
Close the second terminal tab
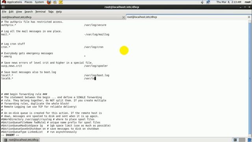pos(249,17)
